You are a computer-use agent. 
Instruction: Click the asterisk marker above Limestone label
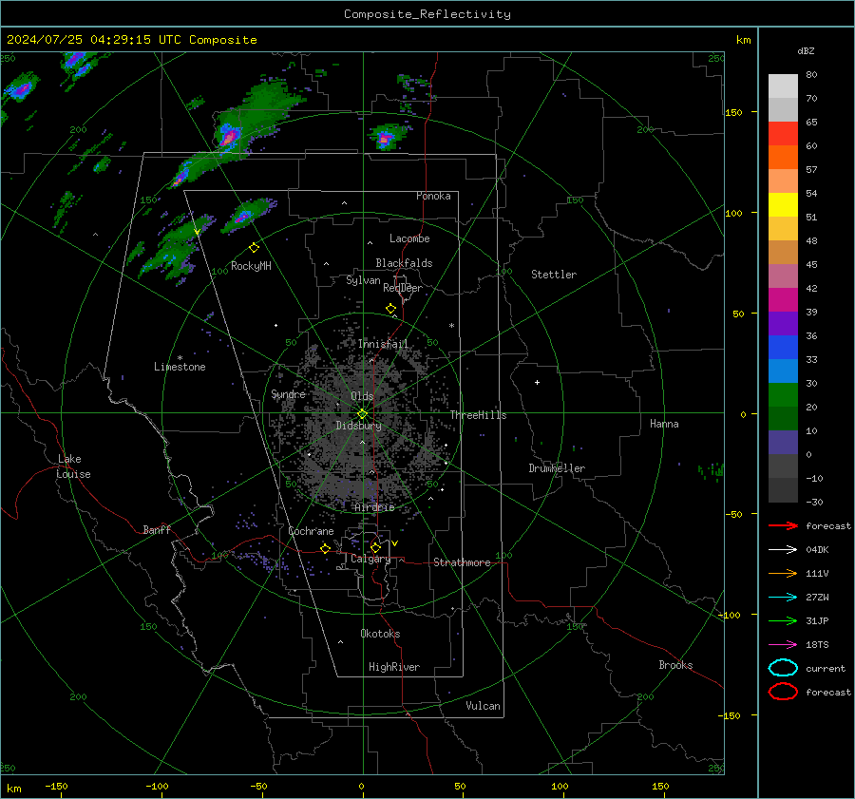(180, 358)
